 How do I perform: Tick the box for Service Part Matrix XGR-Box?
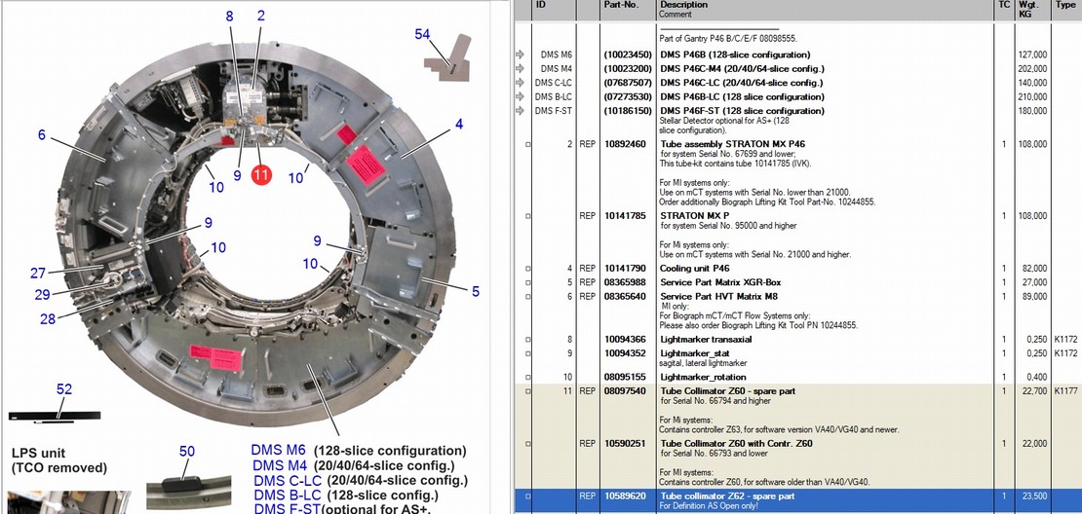528,282
